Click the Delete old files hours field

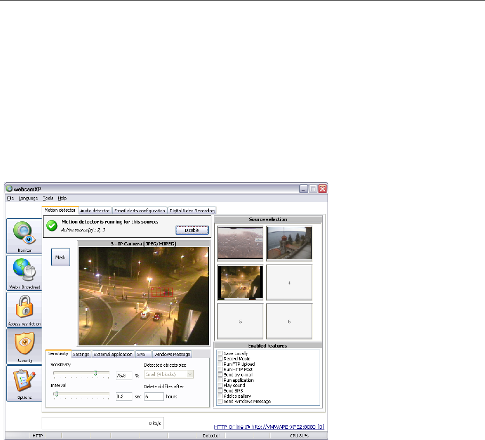pos(154,397)
